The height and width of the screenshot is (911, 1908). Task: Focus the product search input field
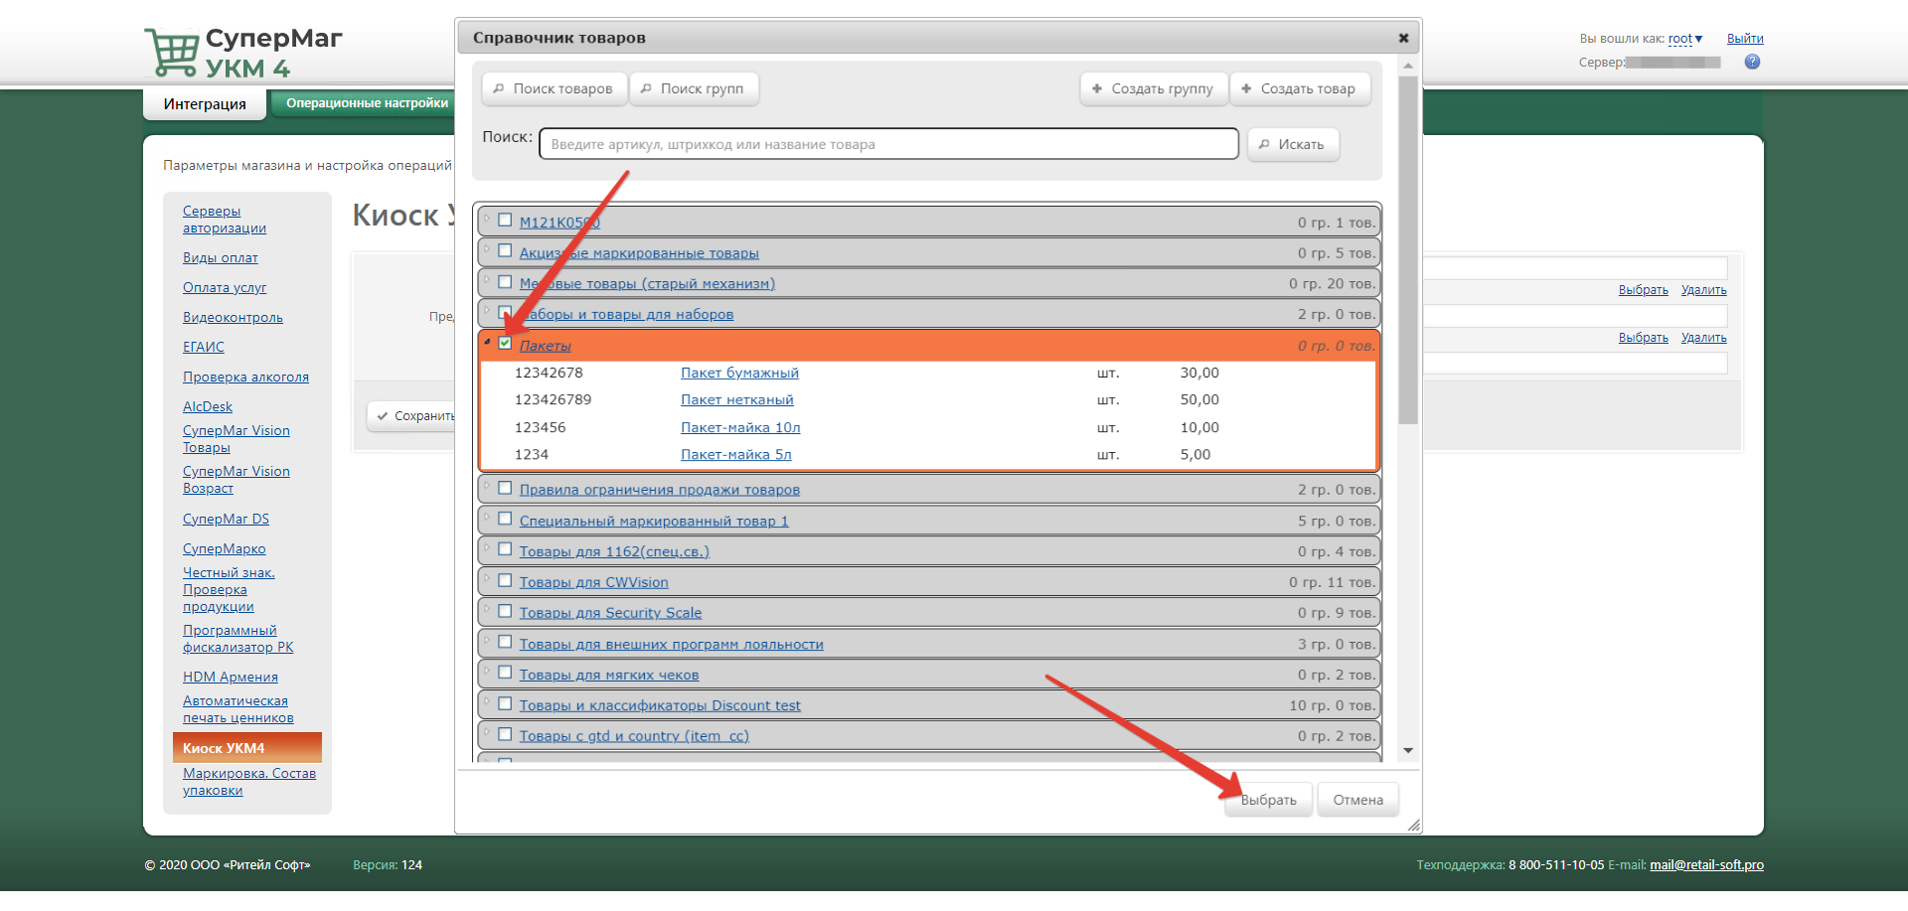tap(887, 144)
